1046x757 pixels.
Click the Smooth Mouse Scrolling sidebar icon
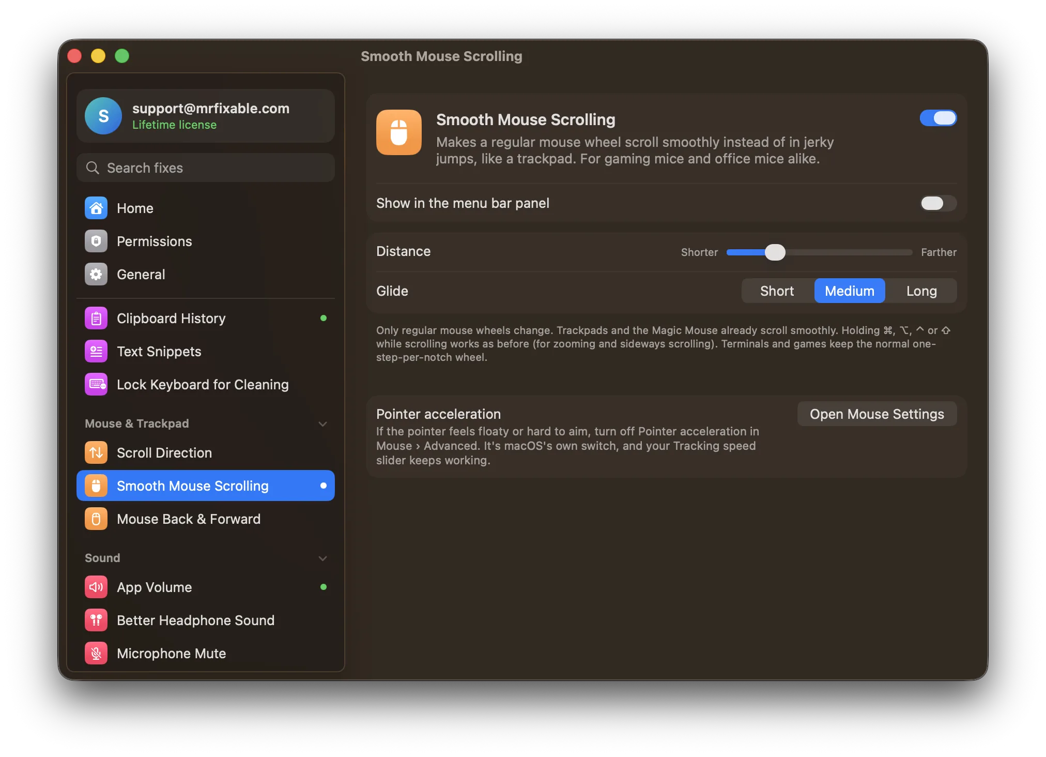coord(96,486)
